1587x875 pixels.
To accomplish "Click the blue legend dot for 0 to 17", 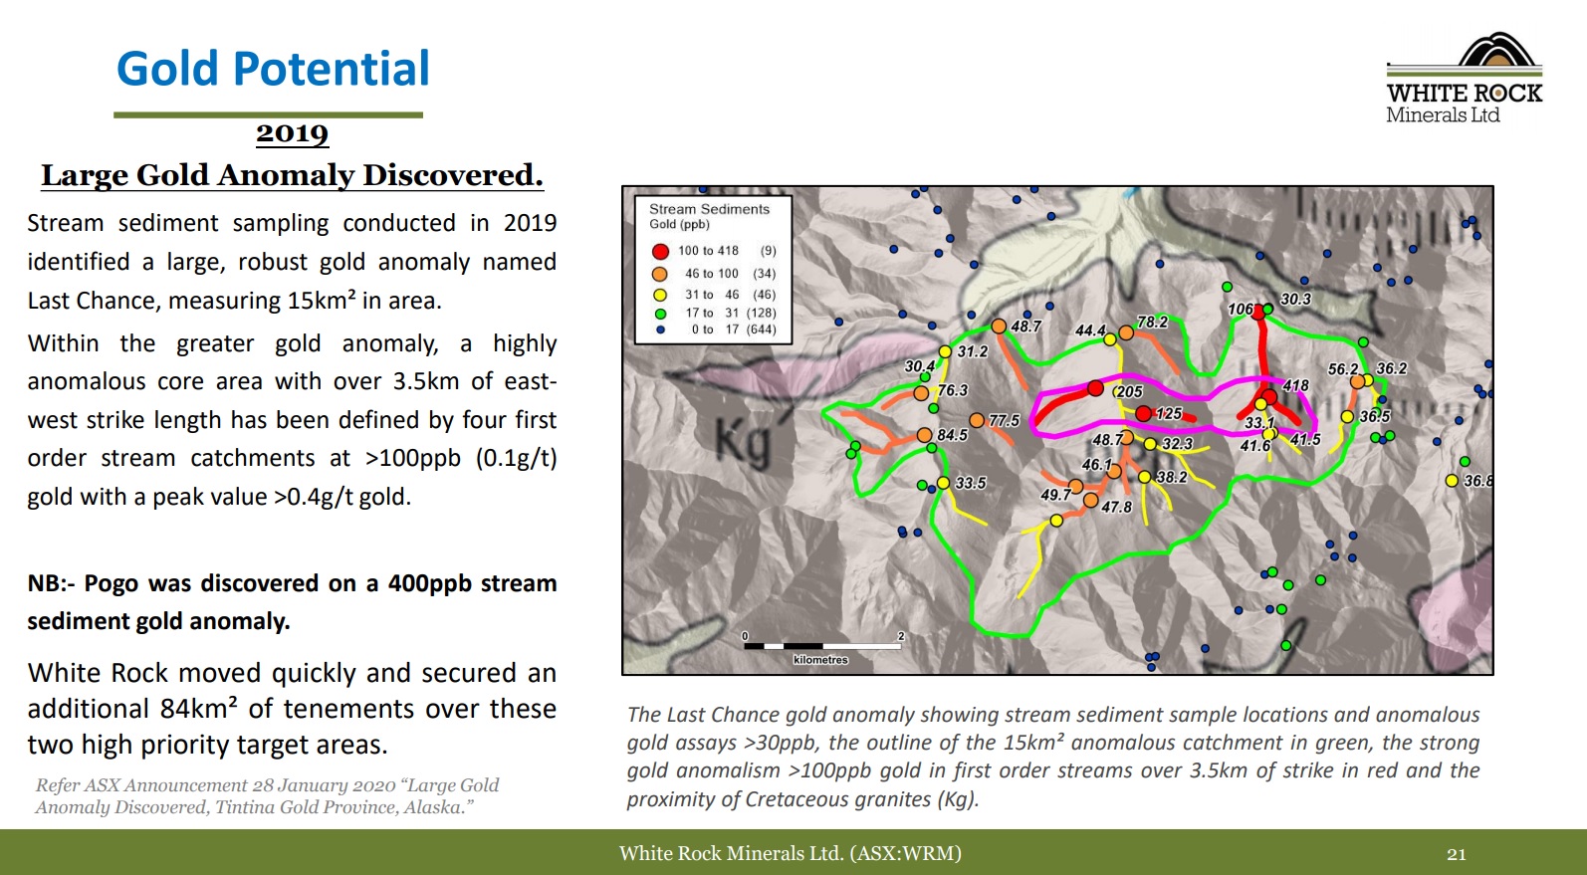I will [660, 329].
